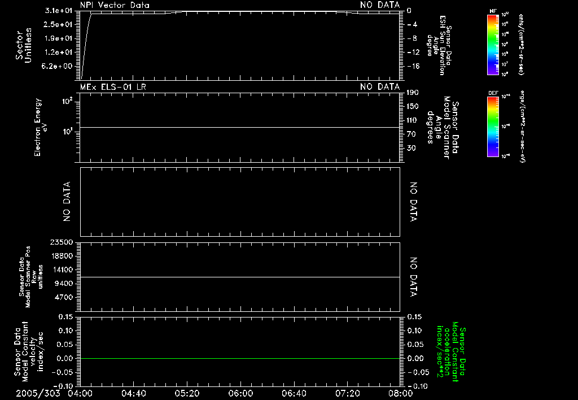Click the '08:00' time axis label
The width and height of the screenshot is (578, 400).
pos(401,393)
